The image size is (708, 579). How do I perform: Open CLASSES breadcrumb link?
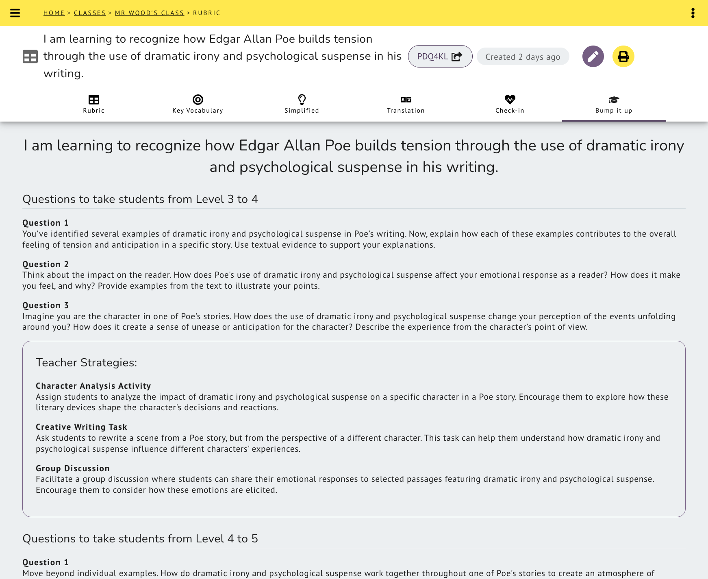pos(90,13)
